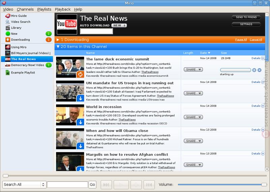Open Share dropdown for World in recession
Viewport: 270px width, 192px height.
point(193,117)
